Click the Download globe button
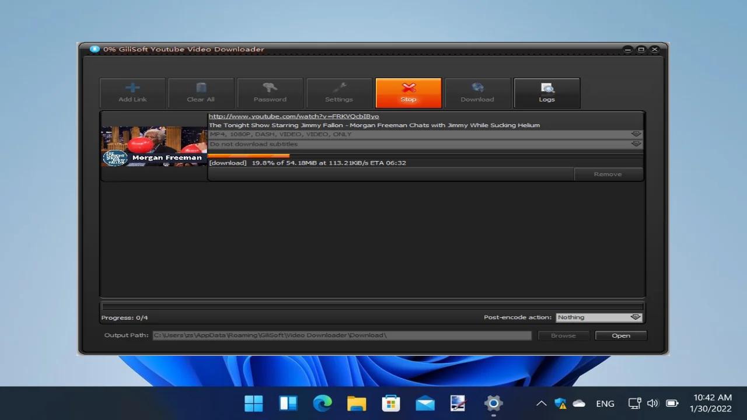 tap(477, 93)
